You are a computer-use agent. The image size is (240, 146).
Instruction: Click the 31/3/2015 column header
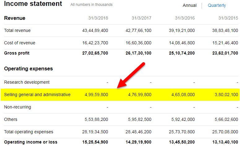228,18
